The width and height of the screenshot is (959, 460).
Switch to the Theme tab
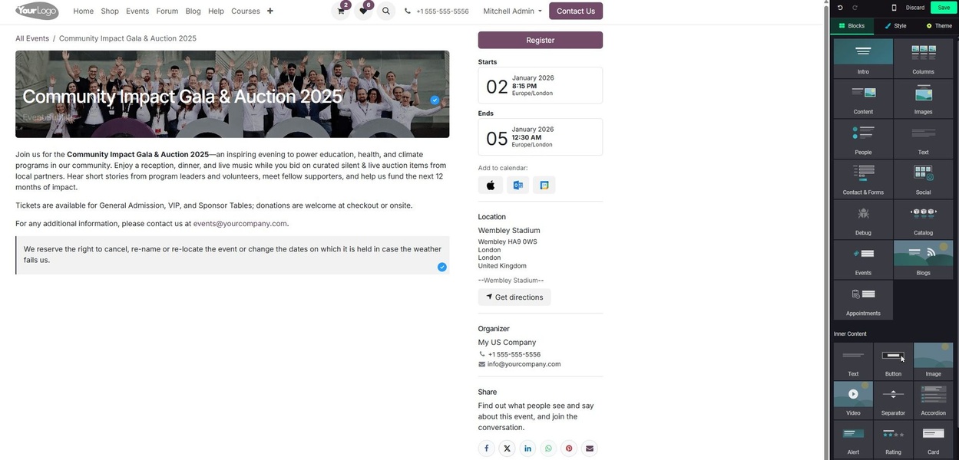[x=939, y=26]
